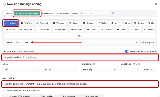The image size is (160, 97).
Task: Select the VK network button
Action: pyautogui.click(x=114, y=23)
